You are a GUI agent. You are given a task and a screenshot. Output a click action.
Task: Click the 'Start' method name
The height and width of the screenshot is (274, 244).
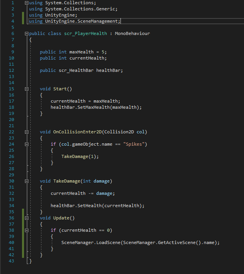[60, 89]
